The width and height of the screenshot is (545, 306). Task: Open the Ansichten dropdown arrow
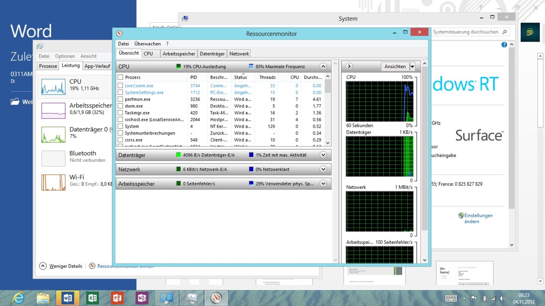click(x=412, y=67)
